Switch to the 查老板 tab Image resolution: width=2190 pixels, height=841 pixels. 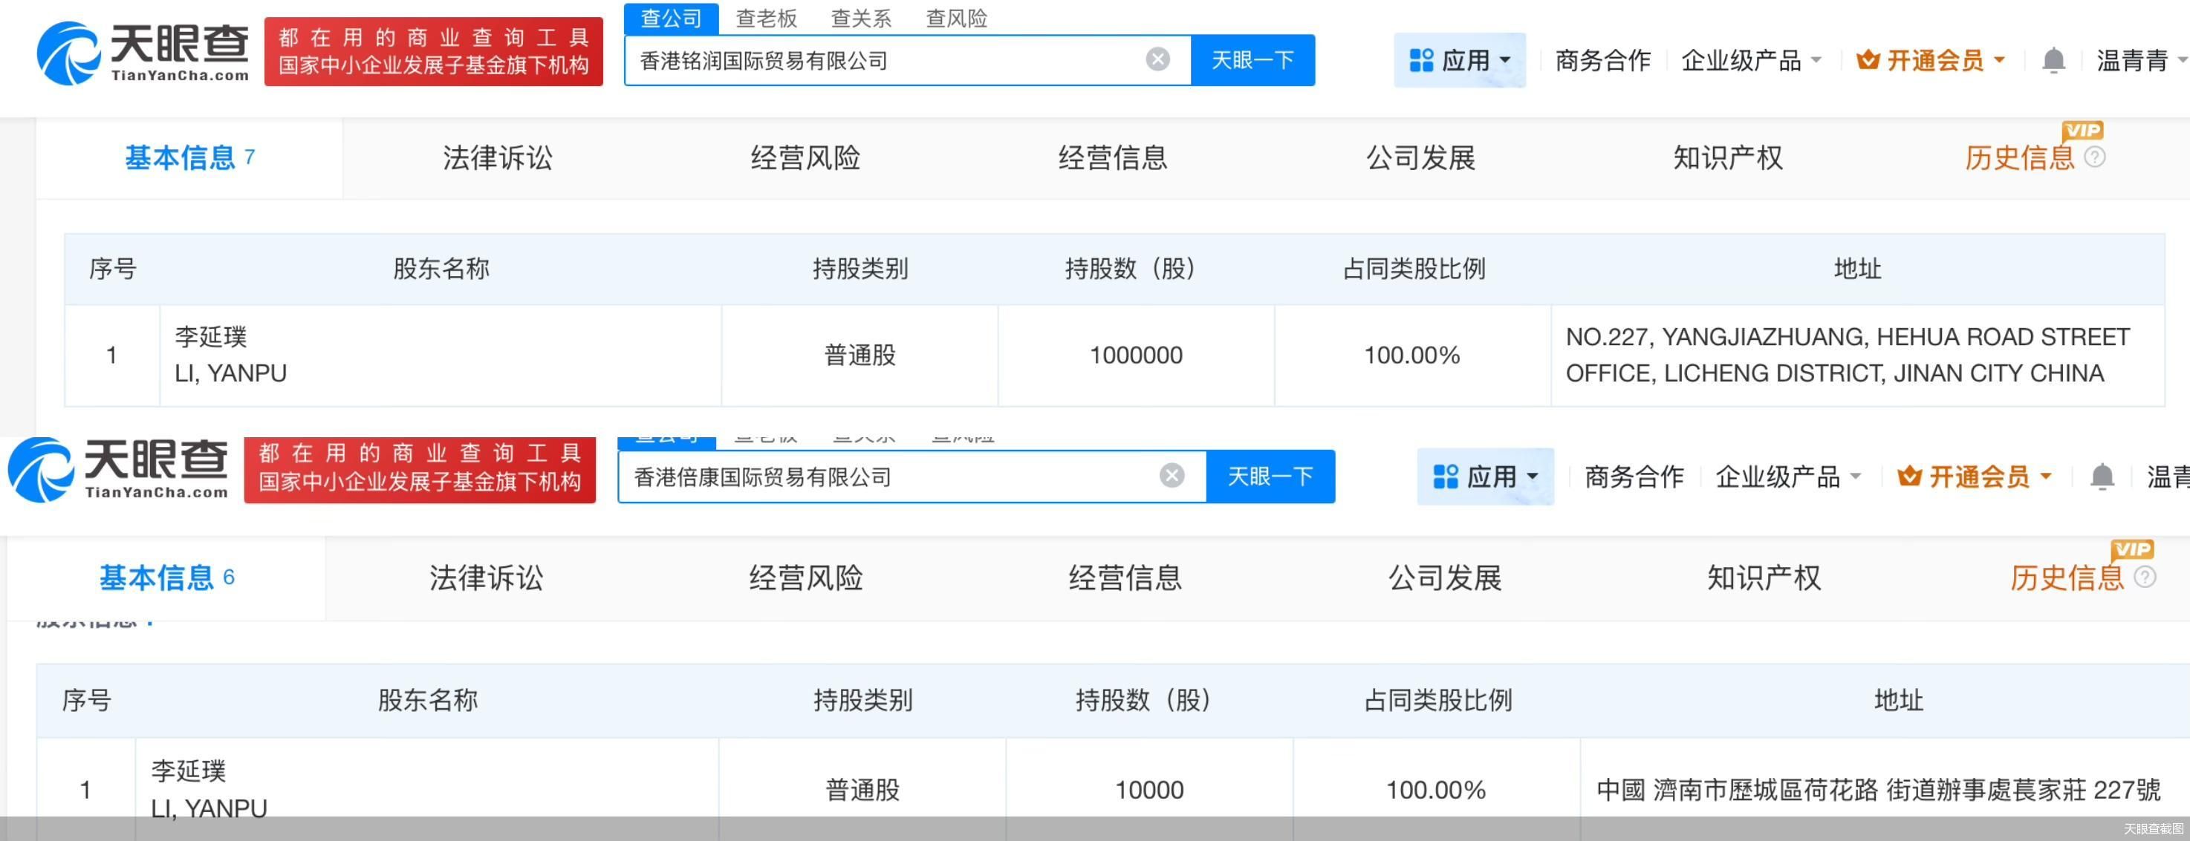coord(766,18)
